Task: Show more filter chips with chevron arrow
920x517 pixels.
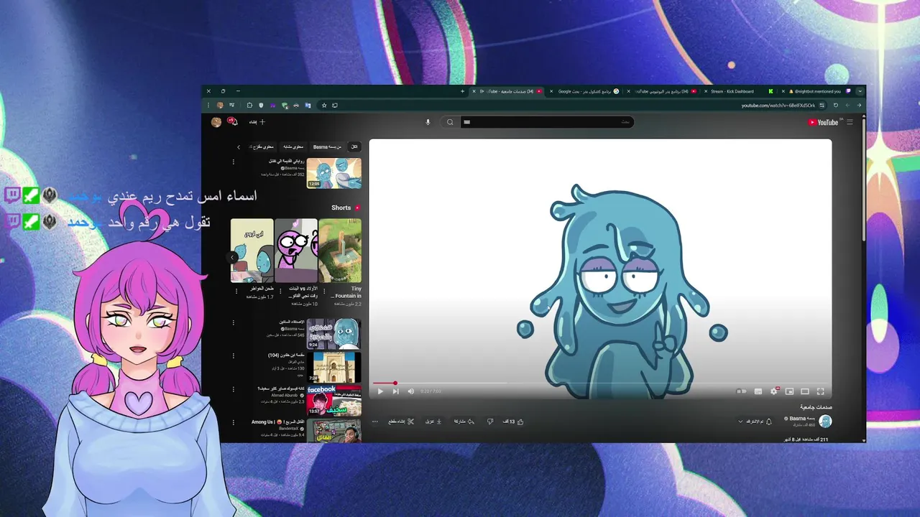Action: point(239,146)
